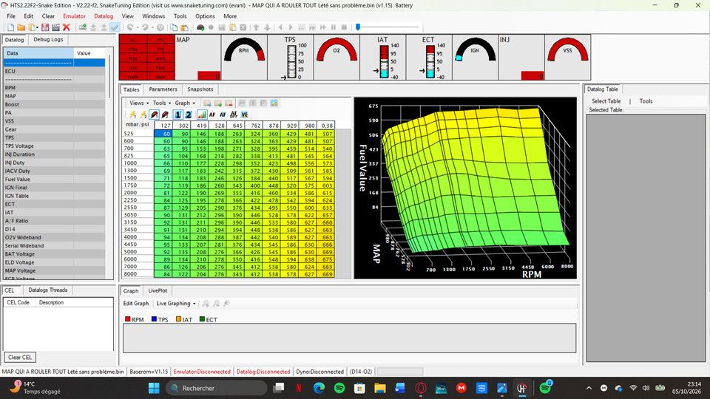The width and height of the screenshot is (710, 399).
Task: Open the Options menu
Action: pos(205,16)
